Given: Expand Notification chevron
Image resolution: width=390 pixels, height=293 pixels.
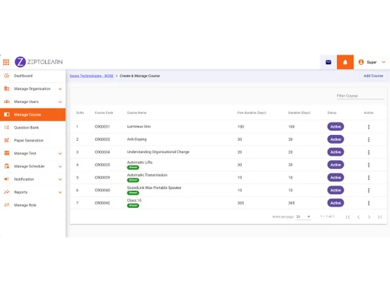Looking at the screenshot, I should (x=60, y=179).
